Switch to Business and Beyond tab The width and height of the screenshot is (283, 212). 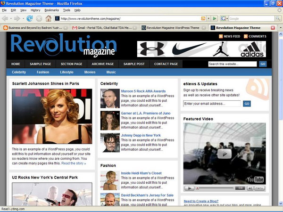(x=35, y=28)
